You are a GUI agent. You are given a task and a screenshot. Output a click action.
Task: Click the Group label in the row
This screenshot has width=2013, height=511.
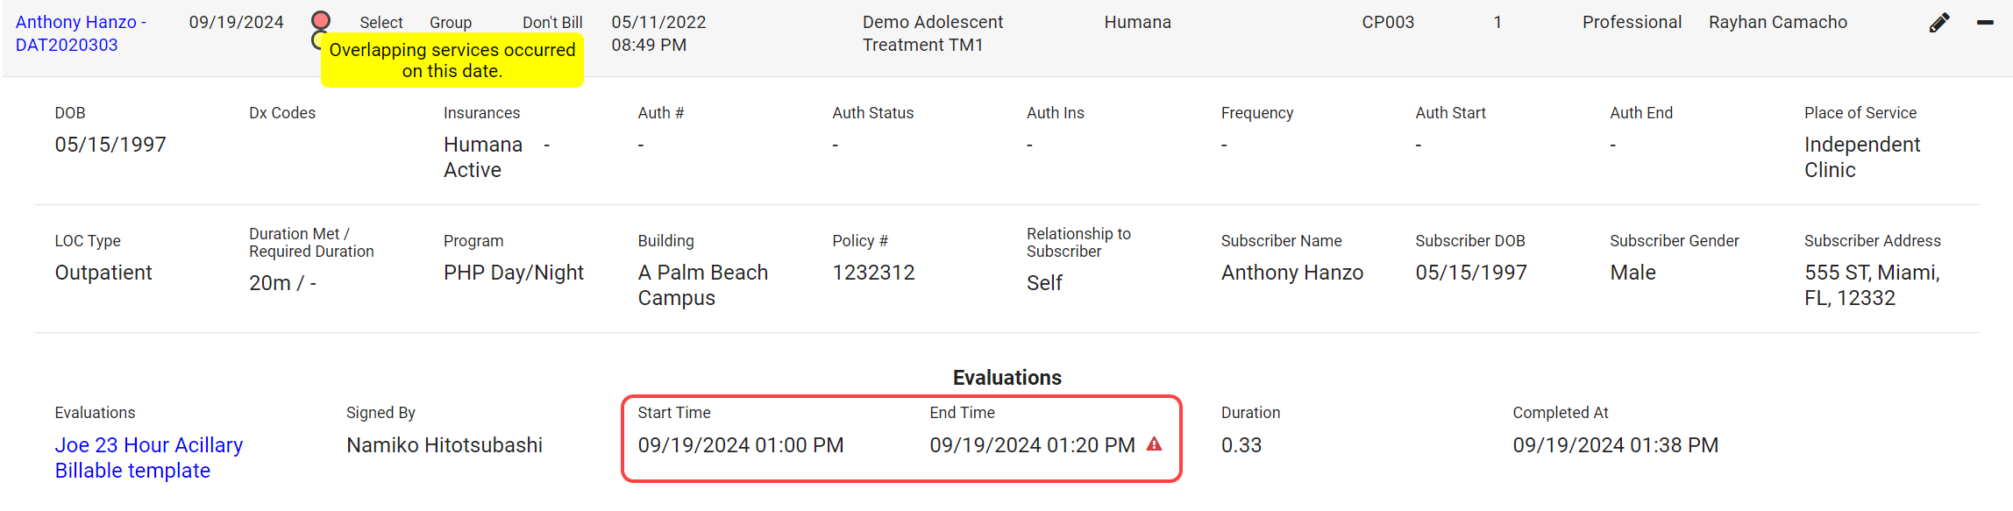coord(450,23)
